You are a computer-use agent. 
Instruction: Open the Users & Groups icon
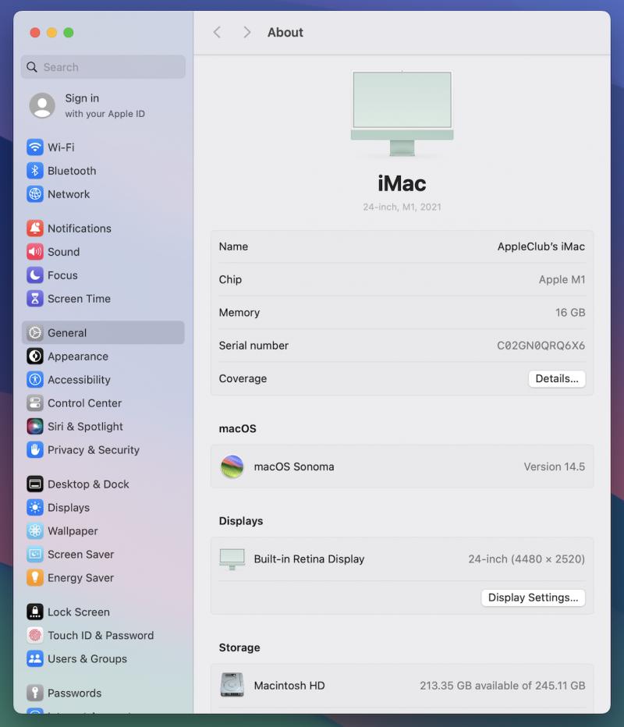click(35, 659)
